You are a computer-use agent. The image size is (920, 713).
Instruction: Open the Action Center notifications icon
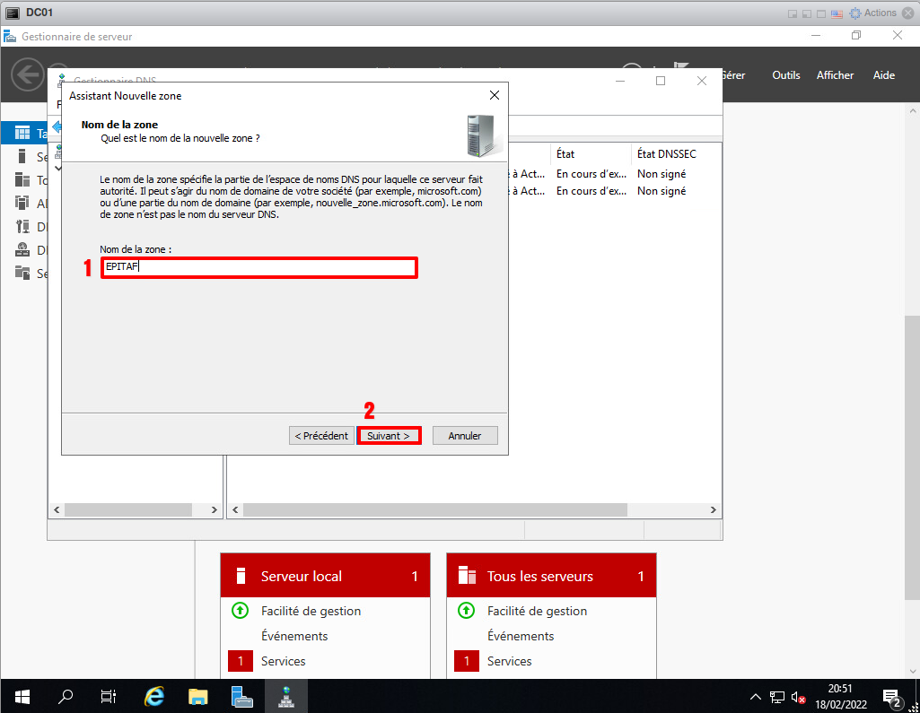coord(892,697)
